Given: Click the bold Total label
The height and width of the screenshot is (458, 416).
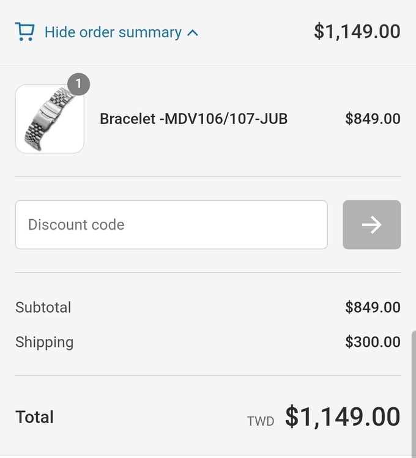Looking at the screenshot, I should (x=35, y=417).
